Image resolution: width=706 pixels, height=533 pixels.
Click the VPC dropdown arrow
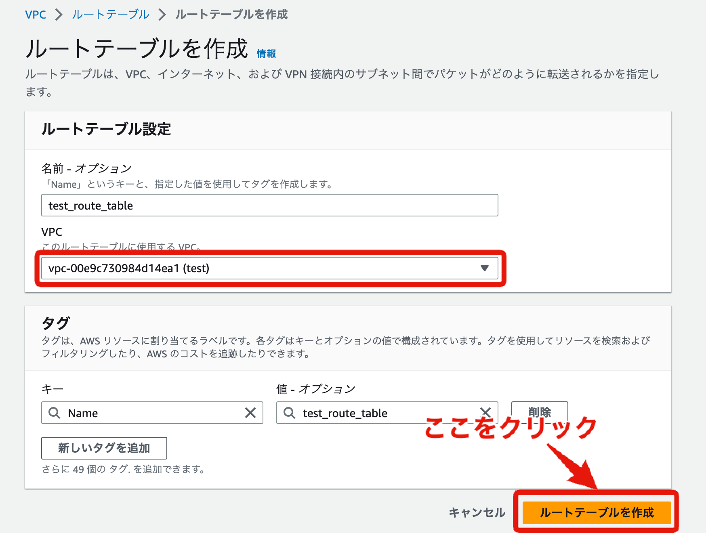[485, 268]
